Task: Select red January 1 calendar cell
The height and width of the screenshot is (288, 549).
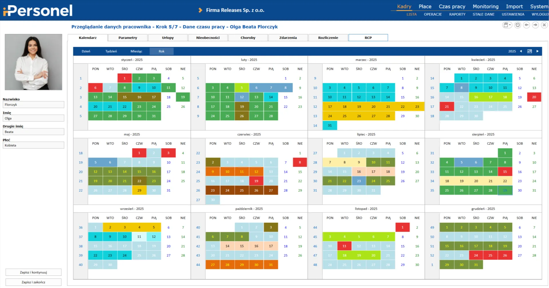Action: point(125,78)
